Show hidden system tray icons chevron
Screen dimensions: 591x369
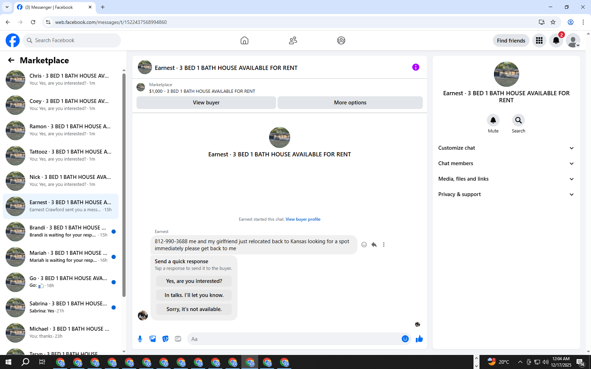(520, 362)
